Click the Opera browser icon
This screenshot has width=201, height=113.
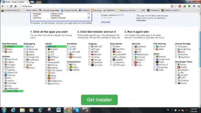click(6, 49)
